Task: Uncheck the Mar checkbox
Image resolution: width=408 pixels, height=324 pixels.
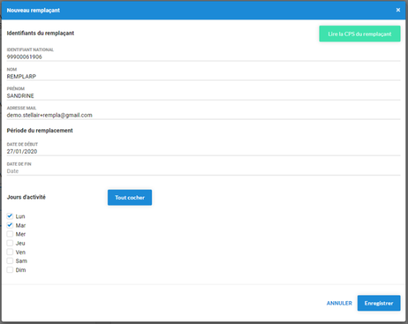Action: pos(10,225)
